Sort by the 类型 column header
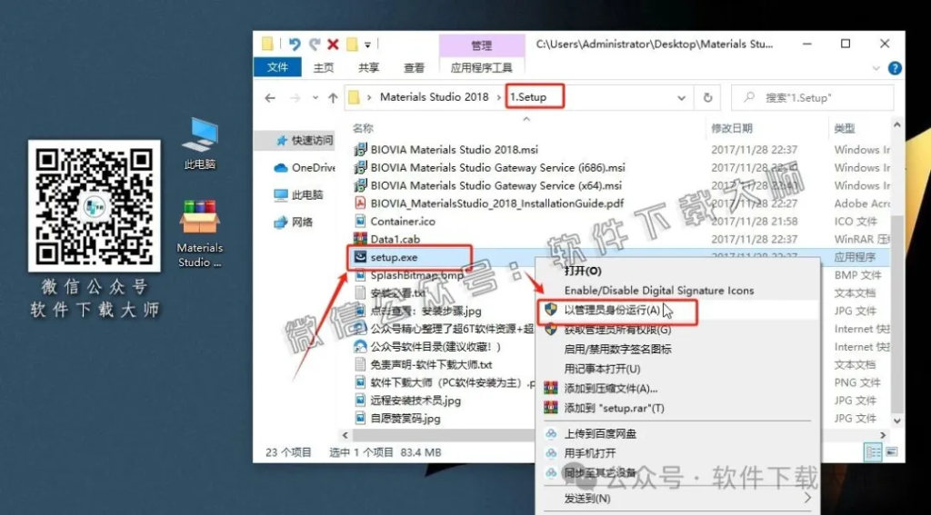931x515 pixels. pyautogui.click(x=845, y=128)
